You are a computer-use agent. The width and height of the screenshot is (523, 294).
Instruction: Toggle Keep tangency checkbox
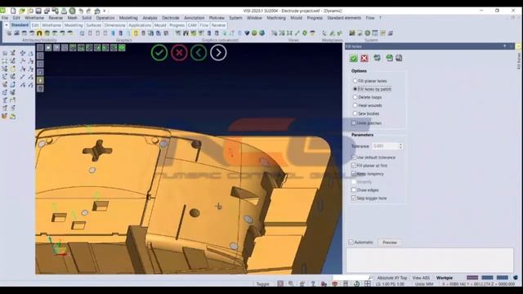(354, 174)
